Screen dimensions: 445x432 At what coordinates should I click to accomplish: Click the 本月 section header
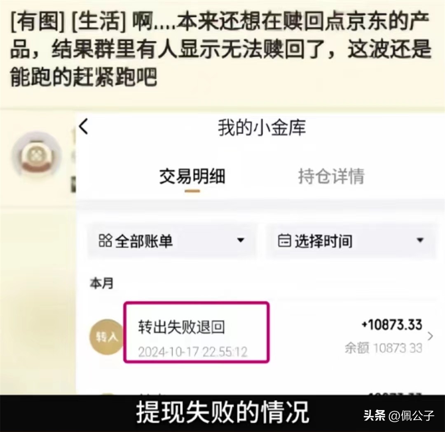click(x=102, y=283)
